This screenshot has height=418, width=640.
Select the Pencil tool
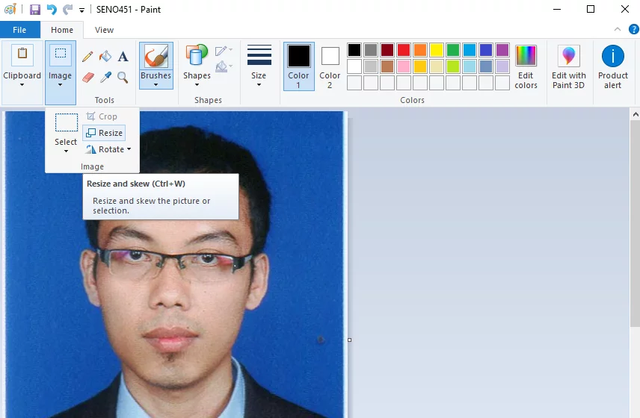click(x=87, y=57)
